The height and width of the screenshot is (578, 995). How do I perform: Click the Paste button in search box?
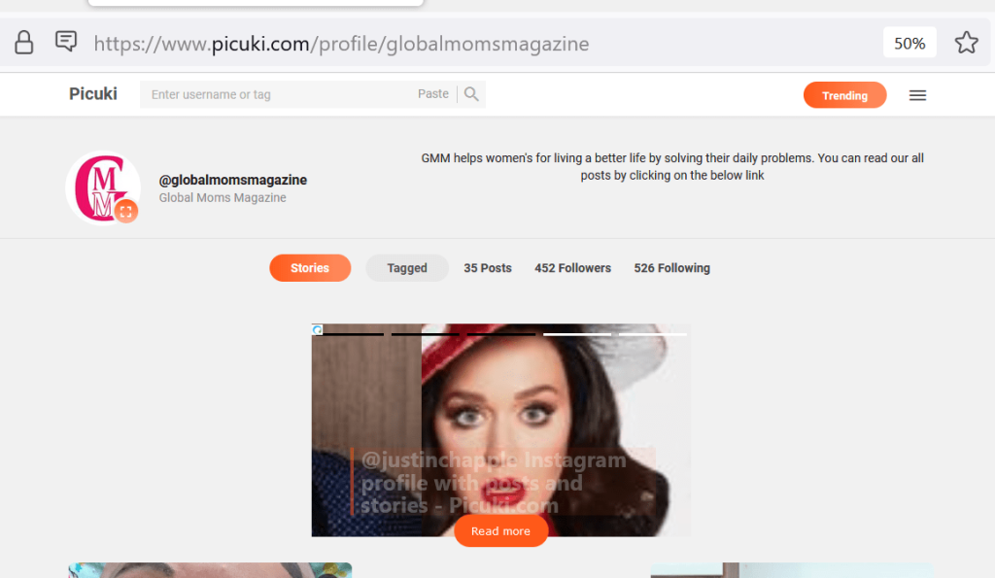[x=432, y=94]
